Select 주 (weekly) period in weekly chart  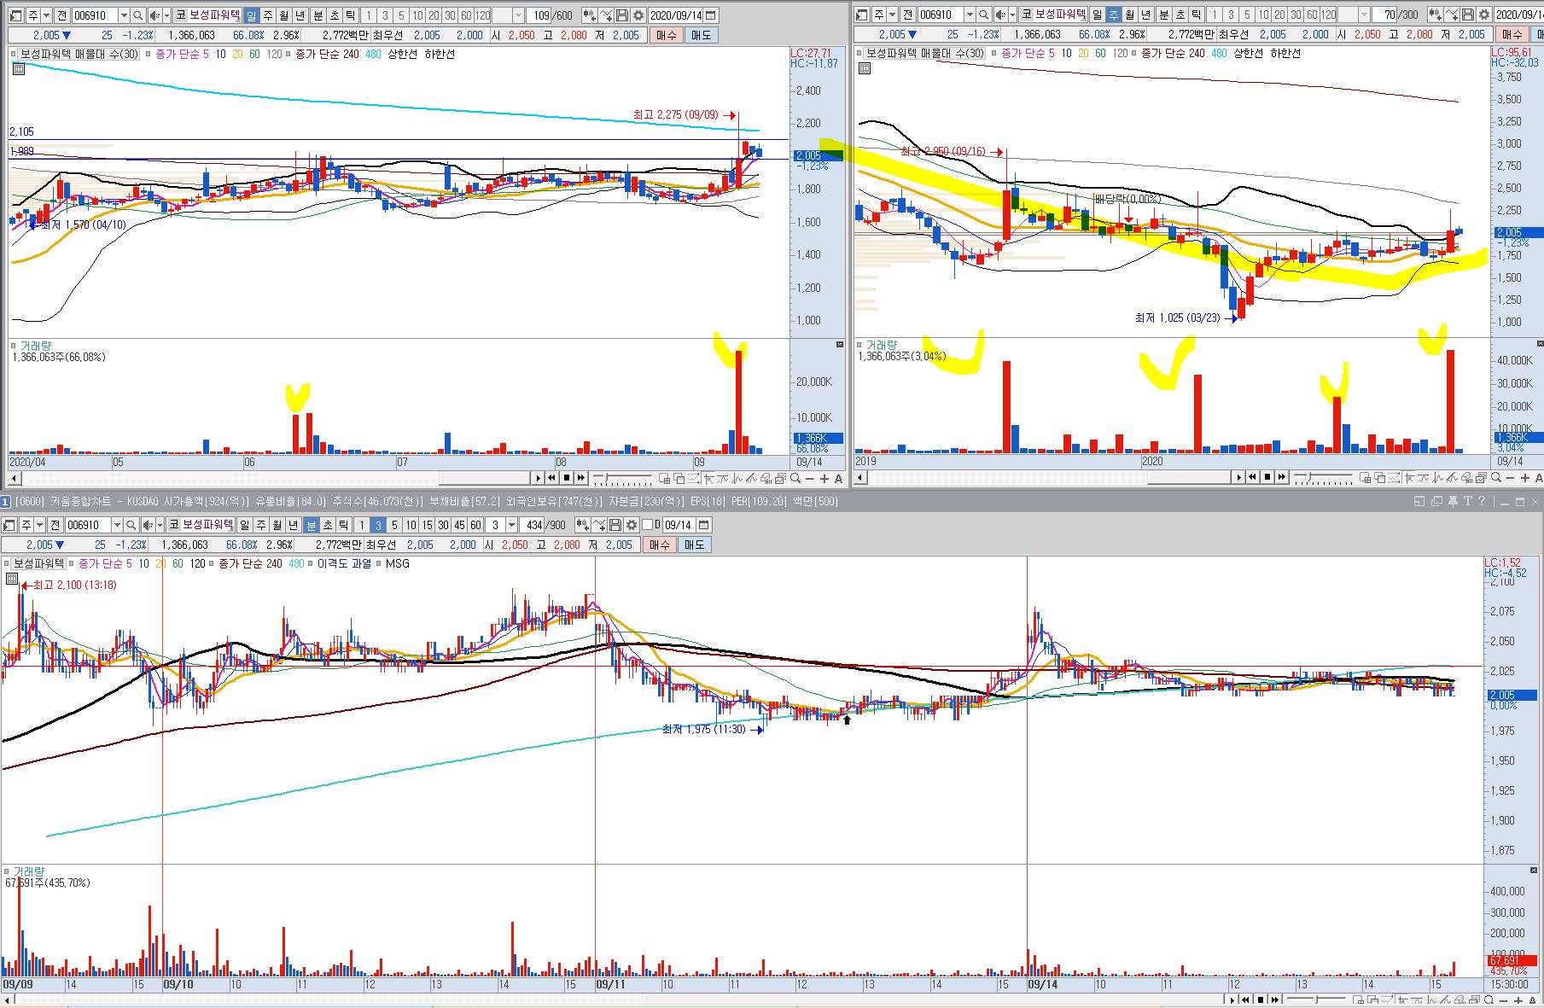pos(1113,15)
